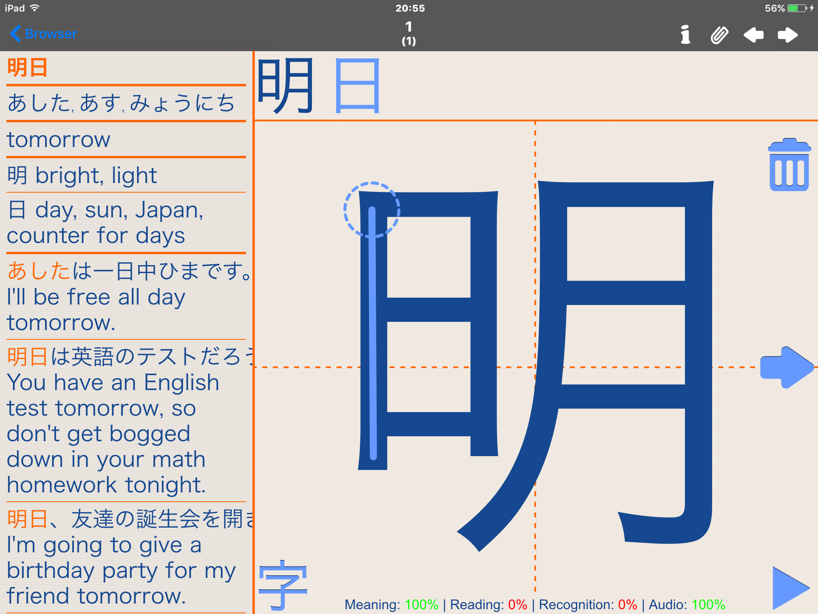This screenshot has width=818, height=614.
Task: Switch to the light blue 日 character
Action: tap(357, 86)
